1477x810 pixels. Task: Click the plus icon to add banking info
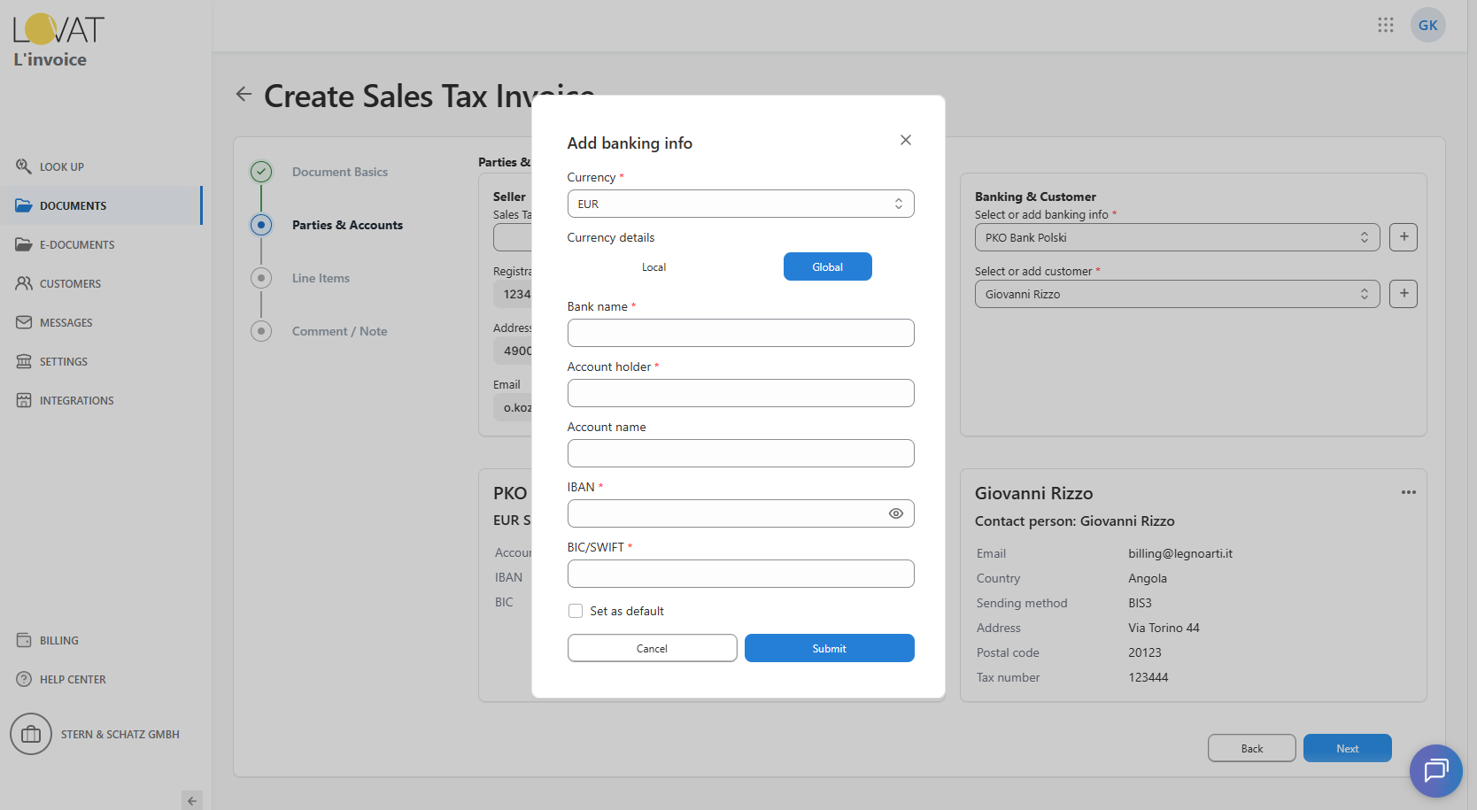1404,237
